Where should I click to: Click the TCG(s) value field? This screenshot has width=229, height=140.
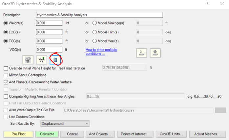click(49, 41)
